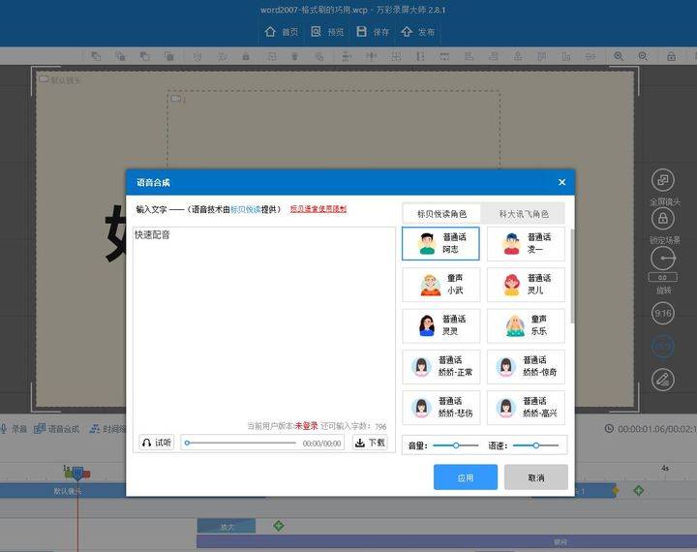
Task: Click the 试听 headphone preview button
Action: coord(157,443)
